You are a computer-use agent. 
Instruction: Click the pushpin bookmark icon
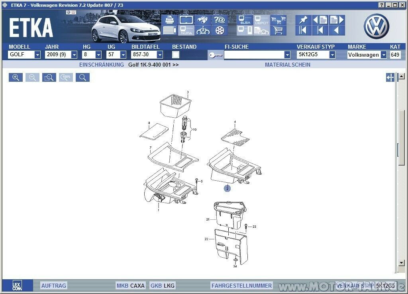coord(303,20)
